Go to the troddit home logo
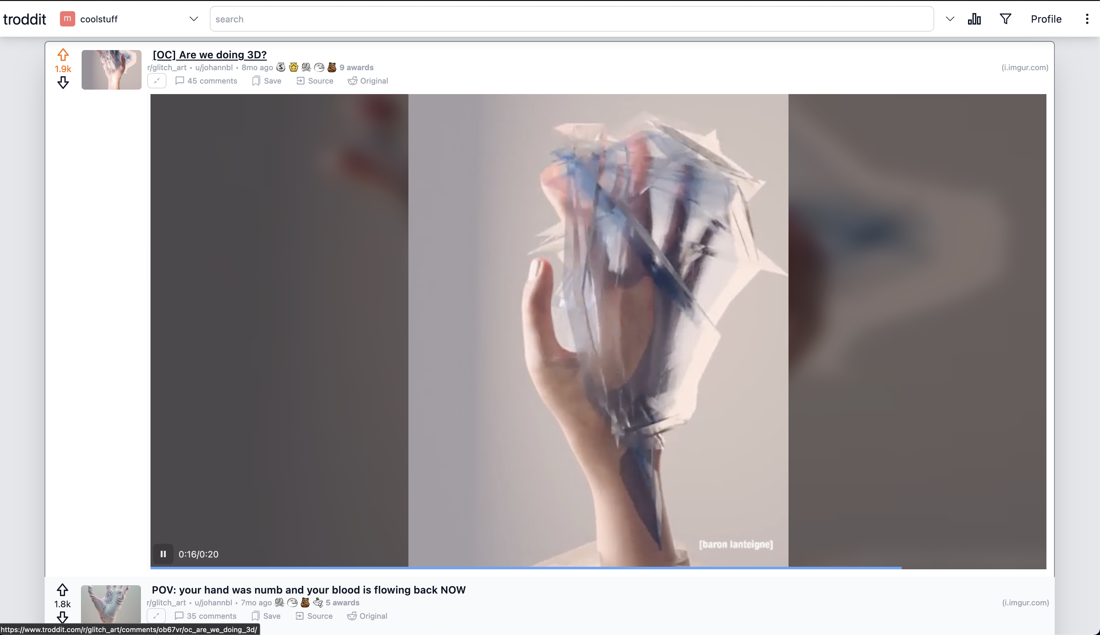 (25, 19)
